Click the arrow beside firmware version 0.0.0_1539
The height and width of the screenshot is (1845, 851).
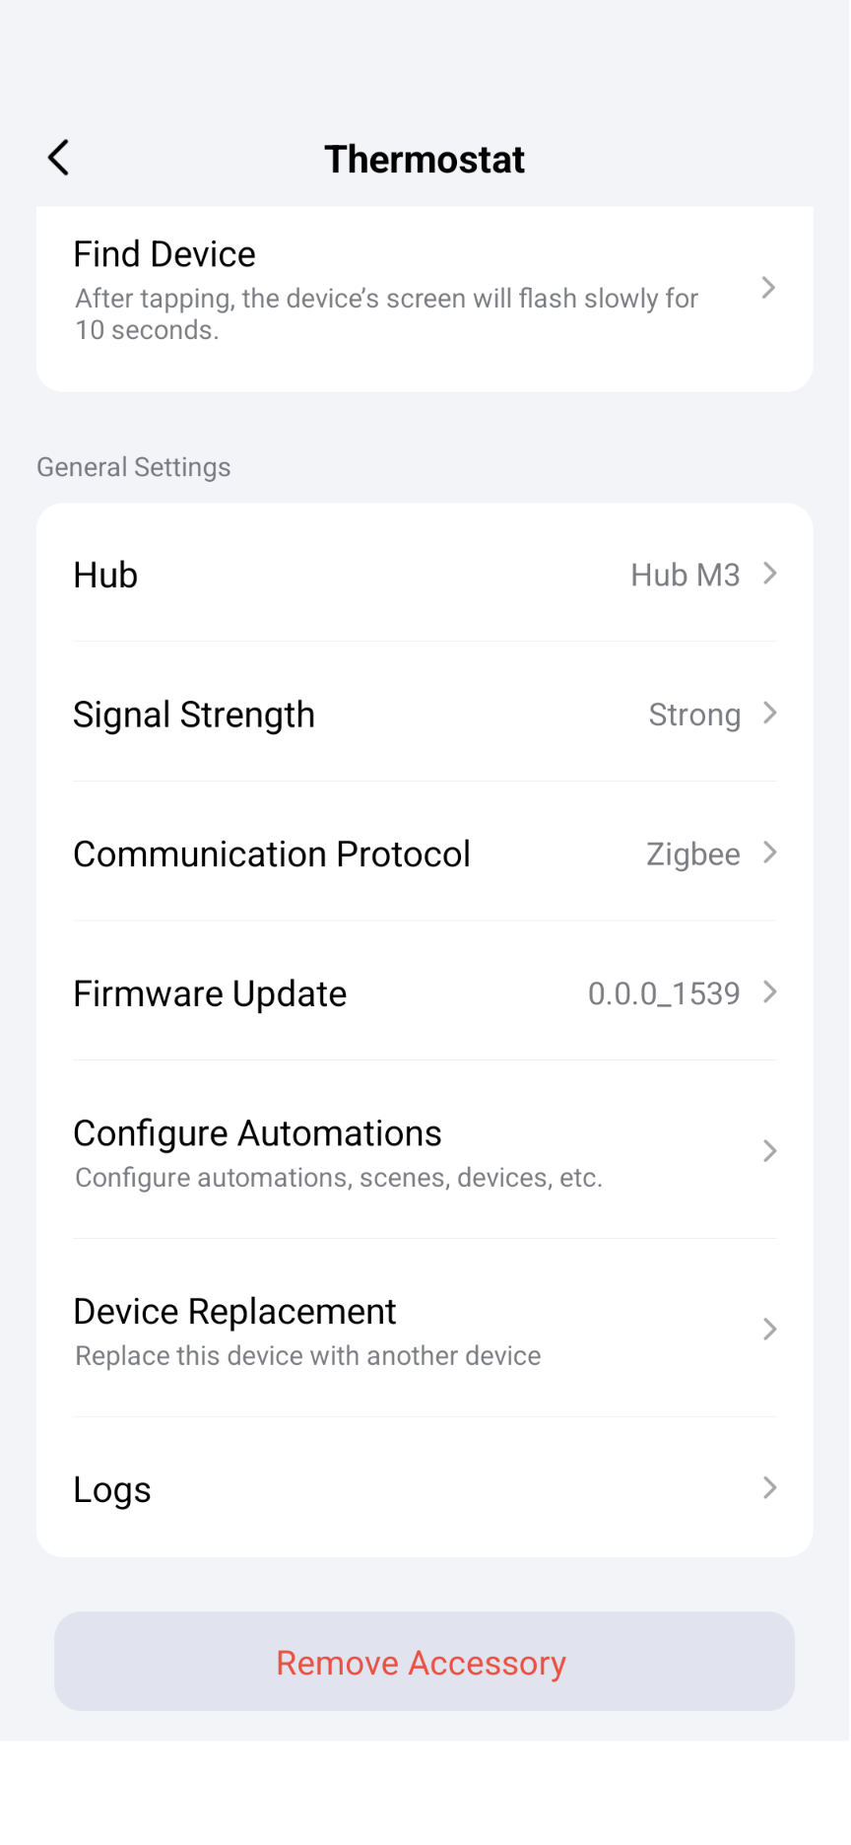click(770, 992)
